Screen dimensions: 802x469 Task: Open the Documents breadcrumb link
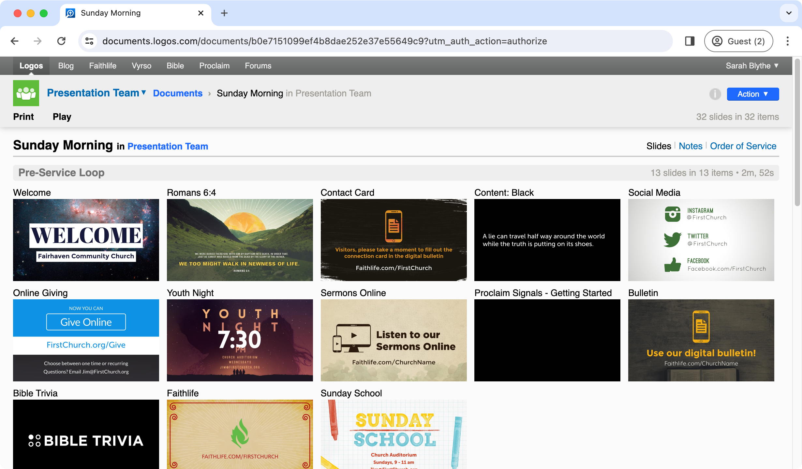[x=178, y=93]
